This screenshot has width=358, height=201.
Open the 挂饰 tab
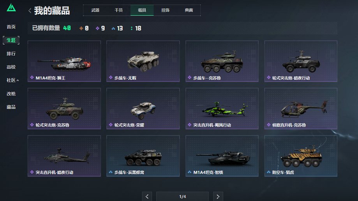[165, 10]
